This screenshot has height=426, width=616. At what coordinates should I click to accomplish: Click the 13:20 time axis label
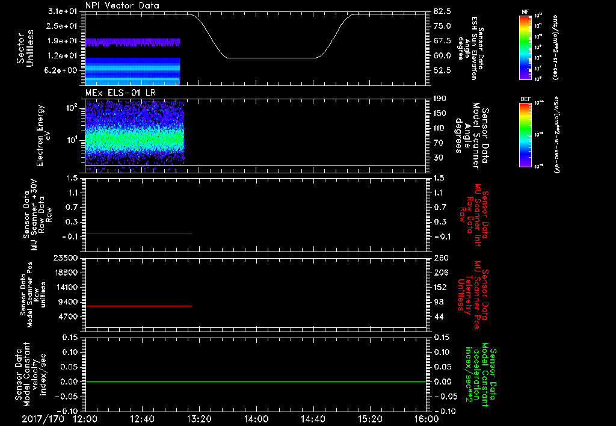(199, 419)
